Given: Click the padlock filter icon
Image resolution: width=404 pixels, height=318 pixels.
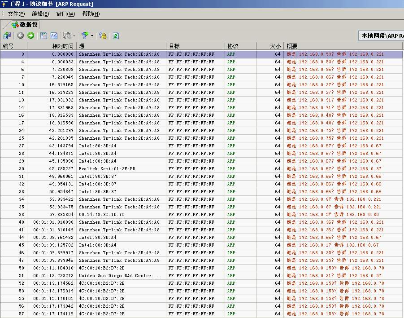Looking at the screenshot, I should pyautogui.click(x=103, y=35).
